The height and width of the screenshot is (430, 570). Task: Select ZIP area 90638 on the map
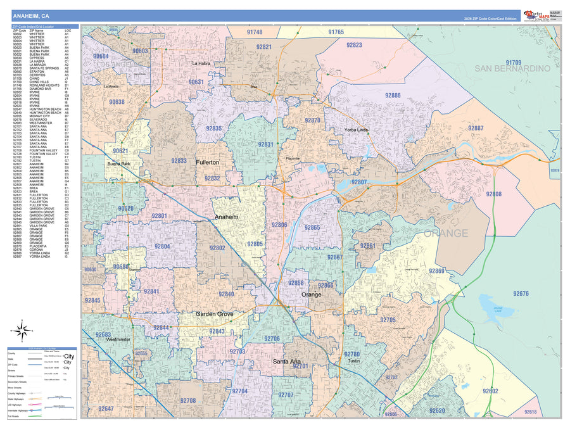tap(117, 102)
